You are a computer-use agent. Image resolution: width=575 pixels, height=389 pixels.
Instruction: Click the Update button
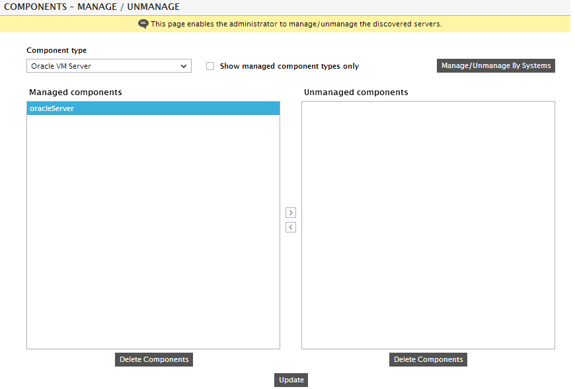pos(291,380)
